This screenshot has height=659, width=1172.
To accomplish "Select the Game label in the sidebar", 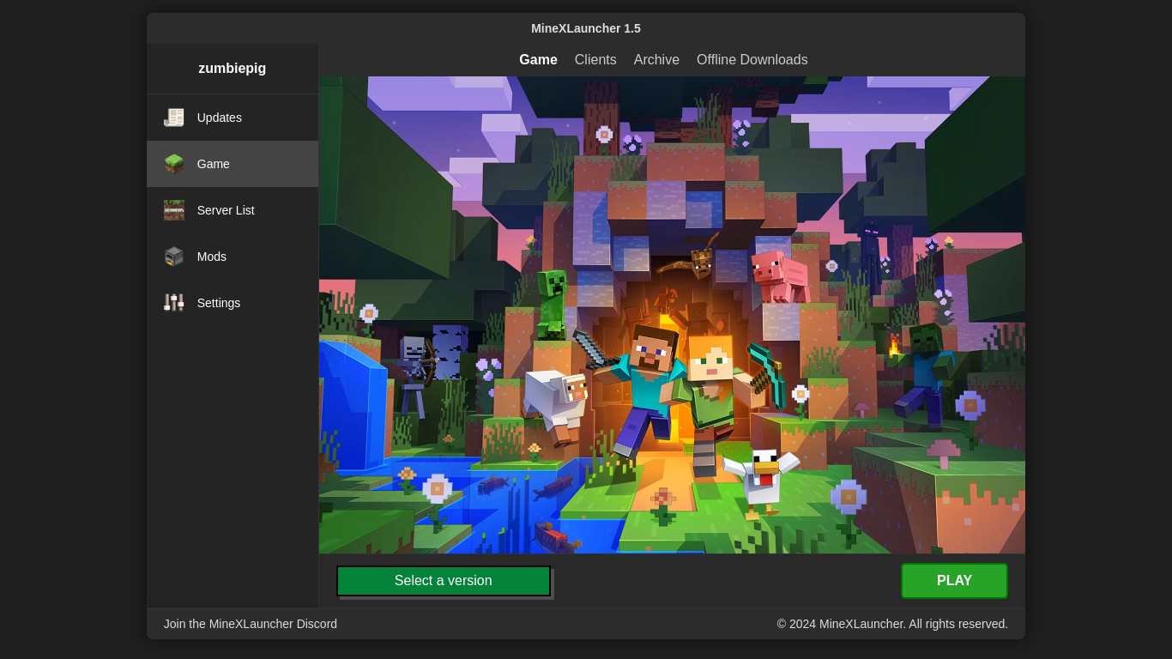I will (x=214, y=164).
